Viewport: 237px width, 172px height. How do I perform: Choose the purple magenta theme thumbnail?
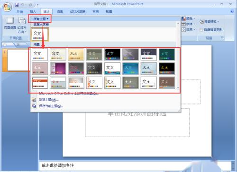point(58,69)
